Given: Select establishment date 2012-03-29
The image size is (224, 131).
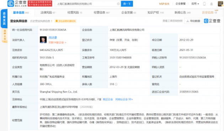Looking at the screenshot, I should 186,40.
